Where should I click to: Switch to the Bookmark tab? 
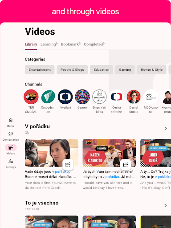pos(71,44)
